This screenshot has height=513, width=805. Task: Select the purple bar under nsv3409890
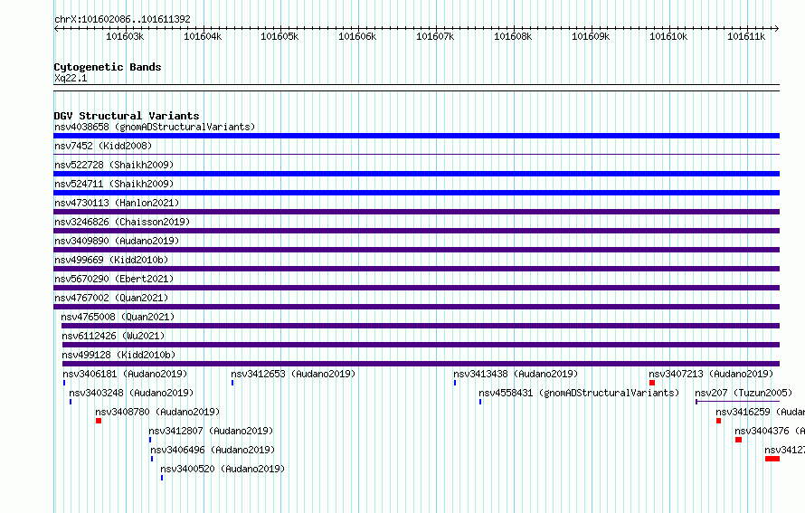click(416, 250)
